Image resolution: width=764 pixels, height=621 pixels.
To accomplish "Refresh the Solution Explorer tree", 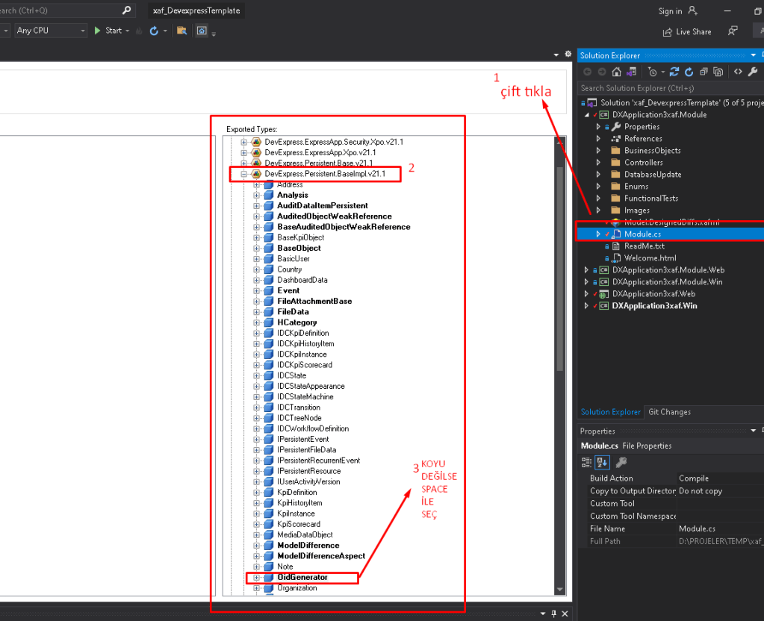I will coord(689,72).
